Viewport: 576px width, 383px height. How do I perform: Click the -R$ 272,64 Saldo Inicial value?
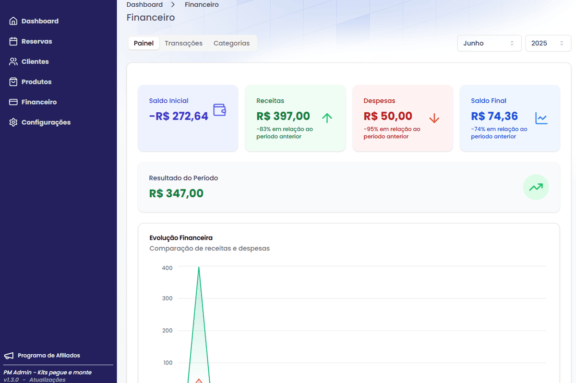tap(179, 116)
